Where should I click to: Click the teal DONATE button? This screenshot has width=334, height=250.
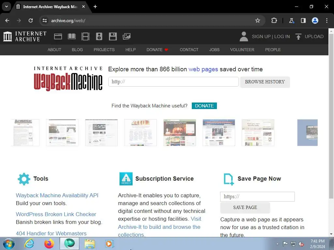(x=204, y=106)
